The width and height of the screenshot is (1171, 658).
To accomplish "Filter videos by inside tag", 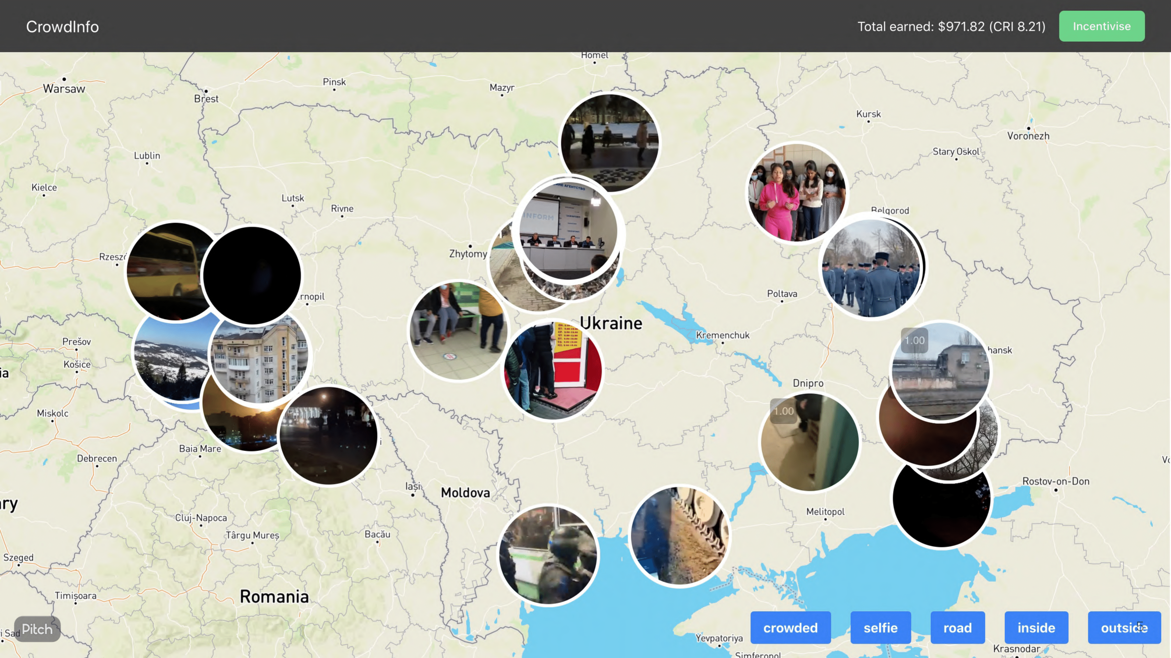I will pos(1036,628).
